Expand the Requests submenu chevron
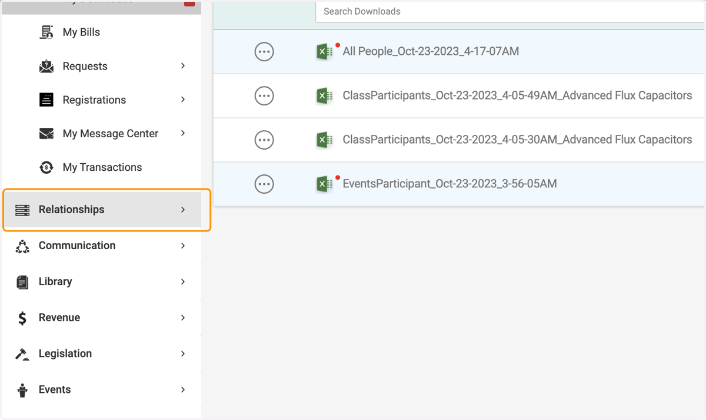The height and width of the screenshot is (420, 706). click(183, 66)
